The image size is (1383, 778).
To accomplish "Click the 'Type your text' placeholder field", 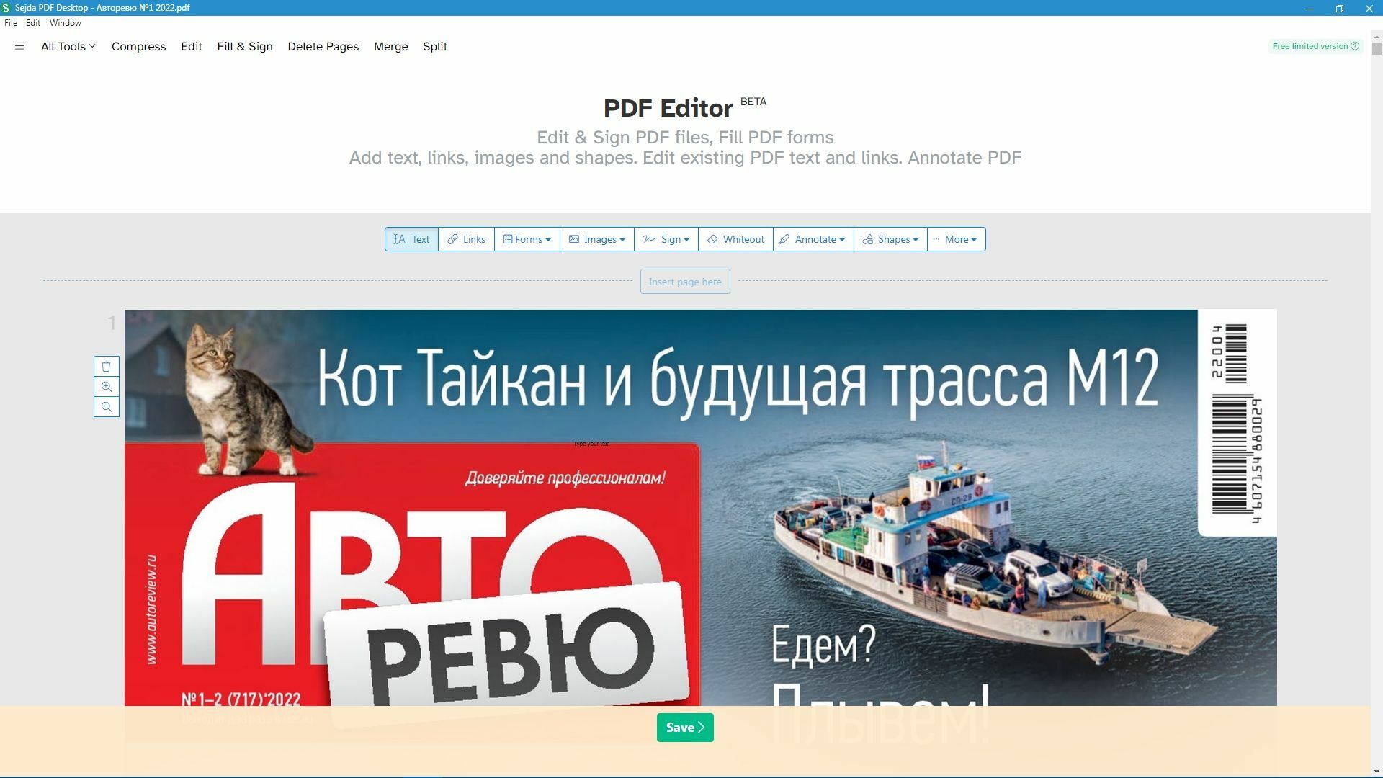I will point(591,444).
